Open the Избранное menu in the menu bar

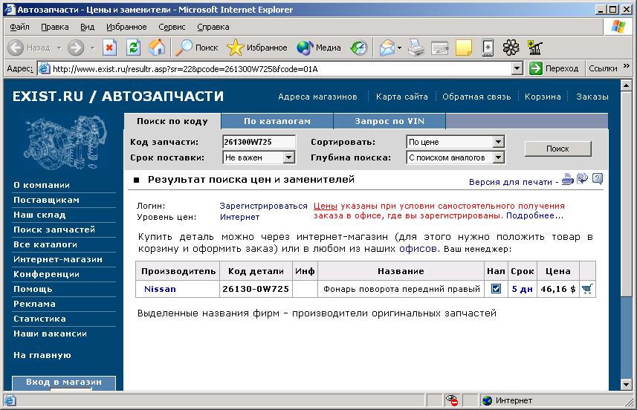(x=126, y=27)
